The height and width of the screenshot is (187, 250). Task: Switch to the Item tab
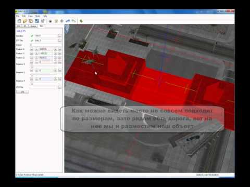point(41,26)
